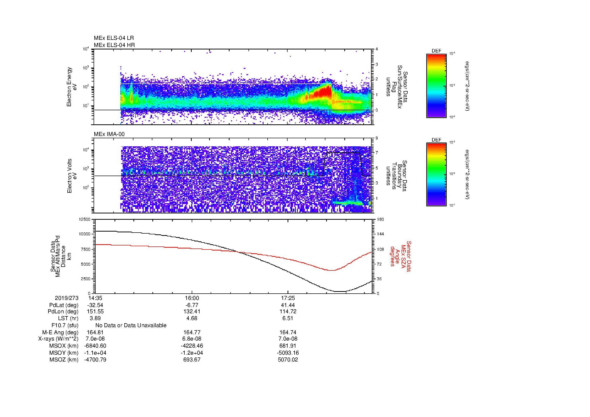Viewport: 590px width, 417px height.
Task: Click the MSOZ value '693.67'
Action: click(192, 360)
